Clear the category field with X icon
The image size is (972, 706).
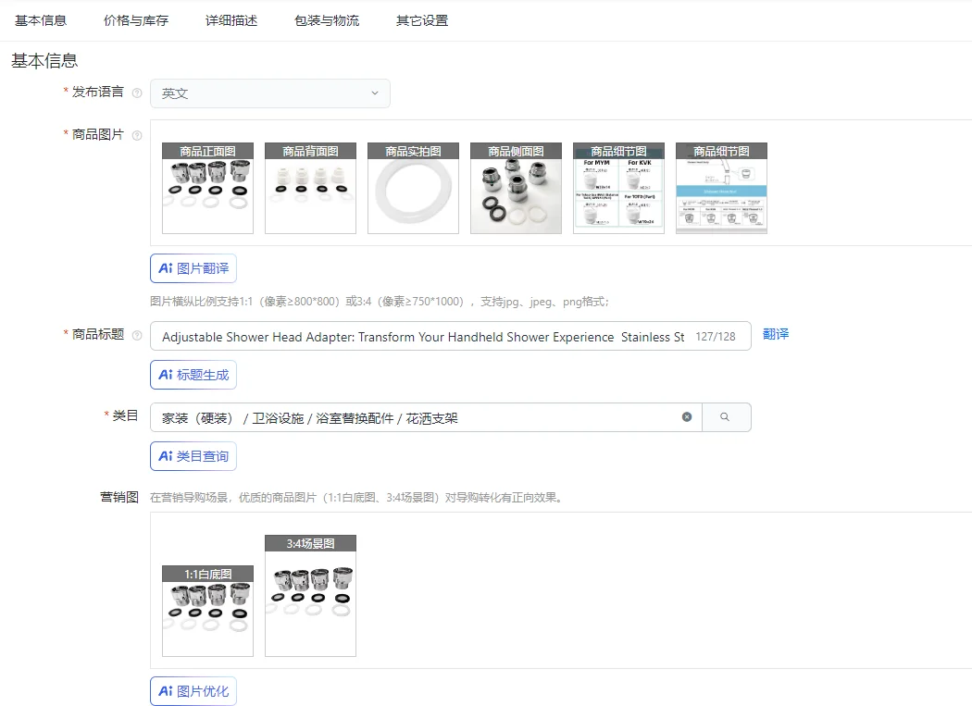tap(687, 417)
